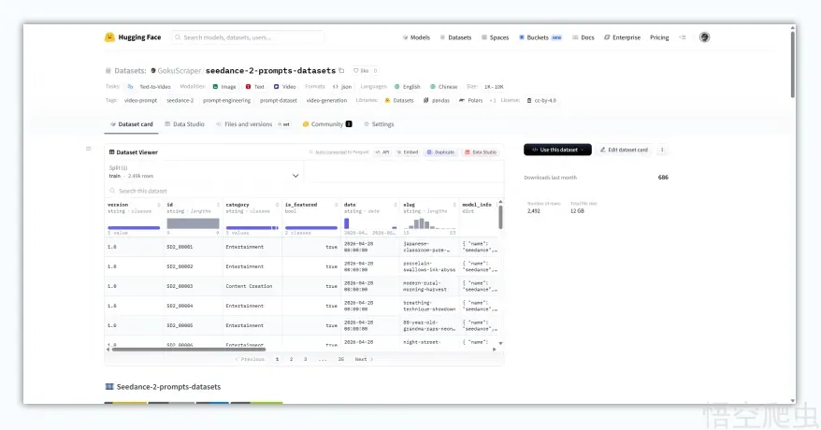
Task: Sort by the version column arrows
Action: click(159, 205)
